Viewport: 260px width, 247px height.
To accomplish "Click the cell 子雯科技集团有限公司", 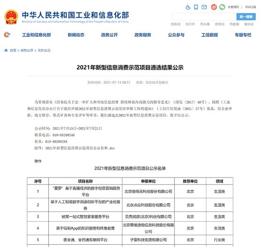I will [x=148, y=240].
